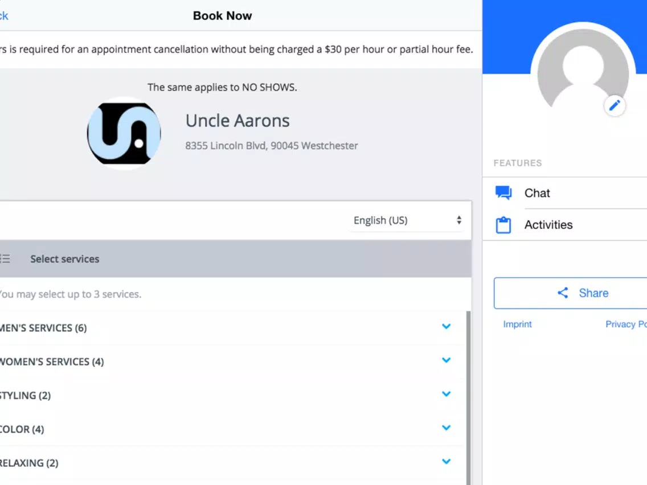Expand the WOMEN'S SERVICES (4) chevron
The height and width of the screenshot is (485, 647).
click(x=446, y=360)
